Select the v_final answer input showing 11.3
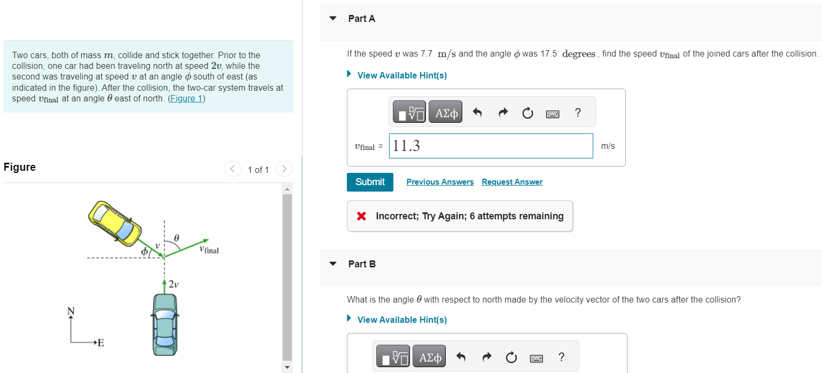This screenshot has height=373, width=822. 490,145
